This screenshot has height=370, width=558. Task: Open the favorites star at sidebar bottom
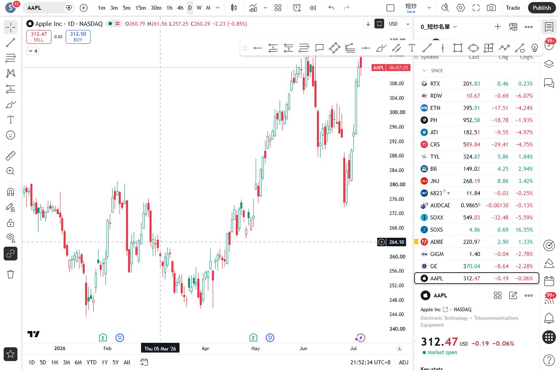click(11, 354)
